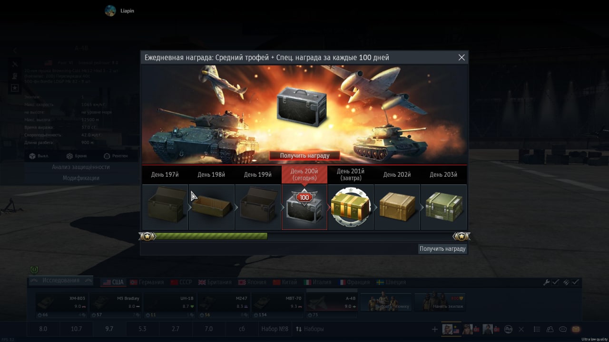
Task: Select day 201 golden striped crate
Action: tap(351, 207)
